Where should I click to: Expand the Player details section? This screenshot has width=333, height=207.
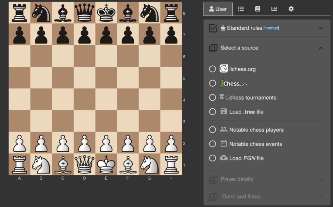click(x=321, y=179)
